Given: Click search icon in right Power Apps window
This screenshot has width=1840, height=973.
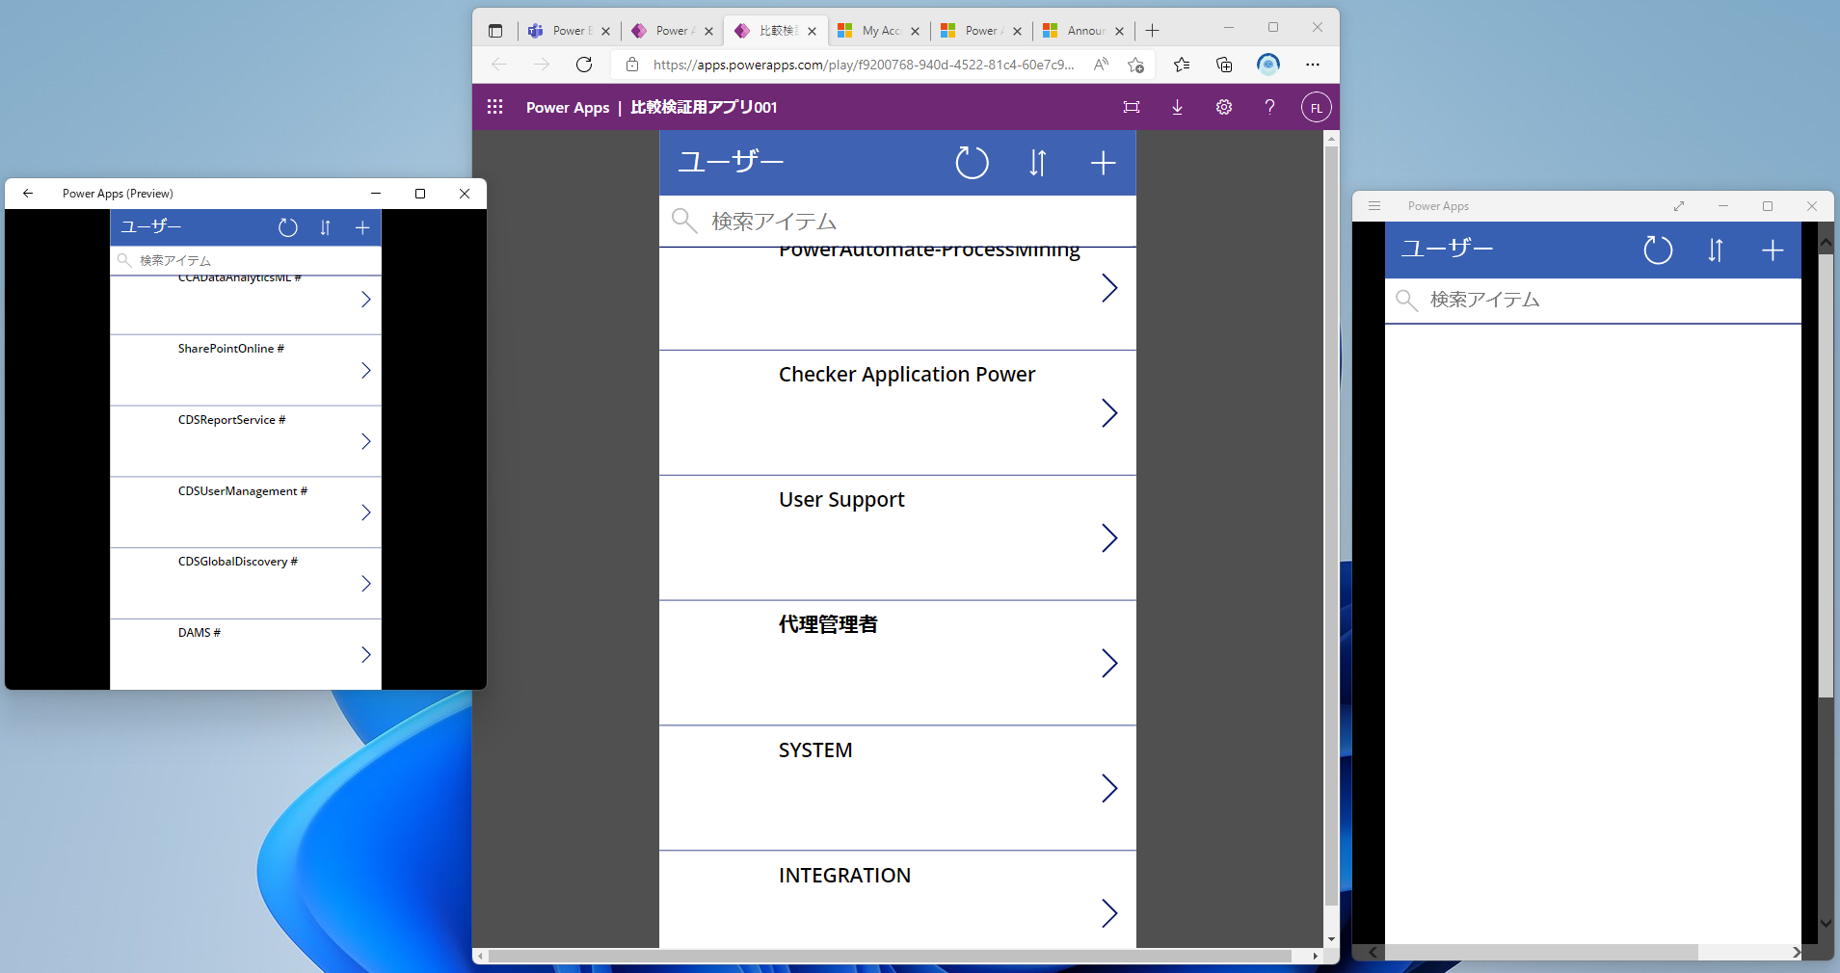Looking at the screenshot, I should pos(1406,300).
